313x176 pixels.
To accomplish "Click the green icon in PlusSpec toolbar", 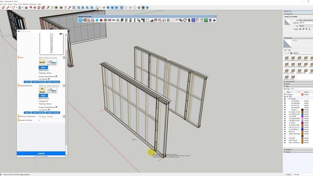I will click(x=206, y=20).
